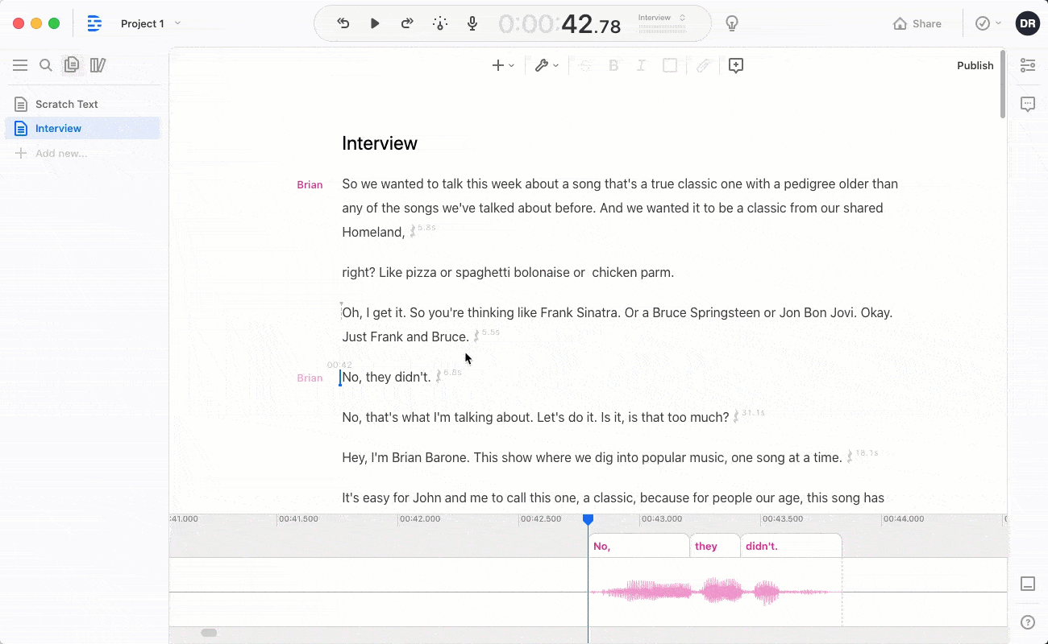This screenshot has width=1048, height=644.
Task: Click the Interview title heading
Action: click(x=380, y=143)
